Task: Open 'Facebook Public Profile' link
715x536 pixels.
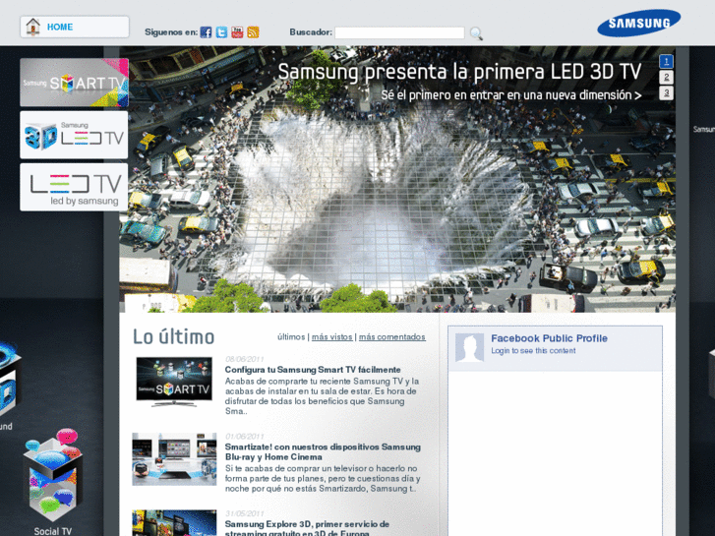Action: (549, 338)
